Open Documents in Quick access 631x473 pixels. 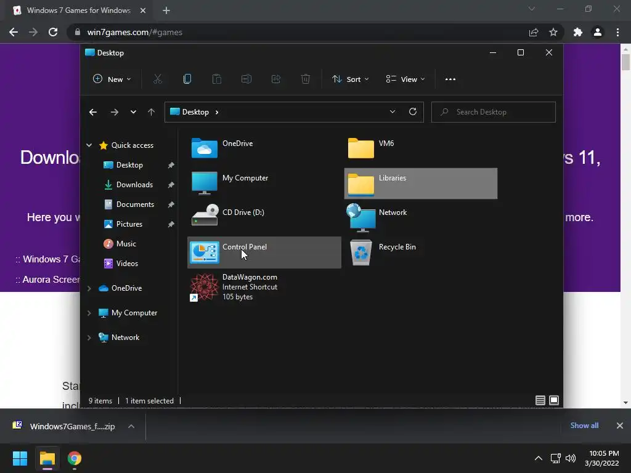(135, 204)
